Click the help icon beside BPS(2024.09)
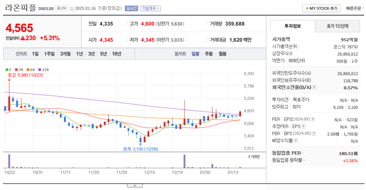 pyautogui.click(x=313, y=134)
